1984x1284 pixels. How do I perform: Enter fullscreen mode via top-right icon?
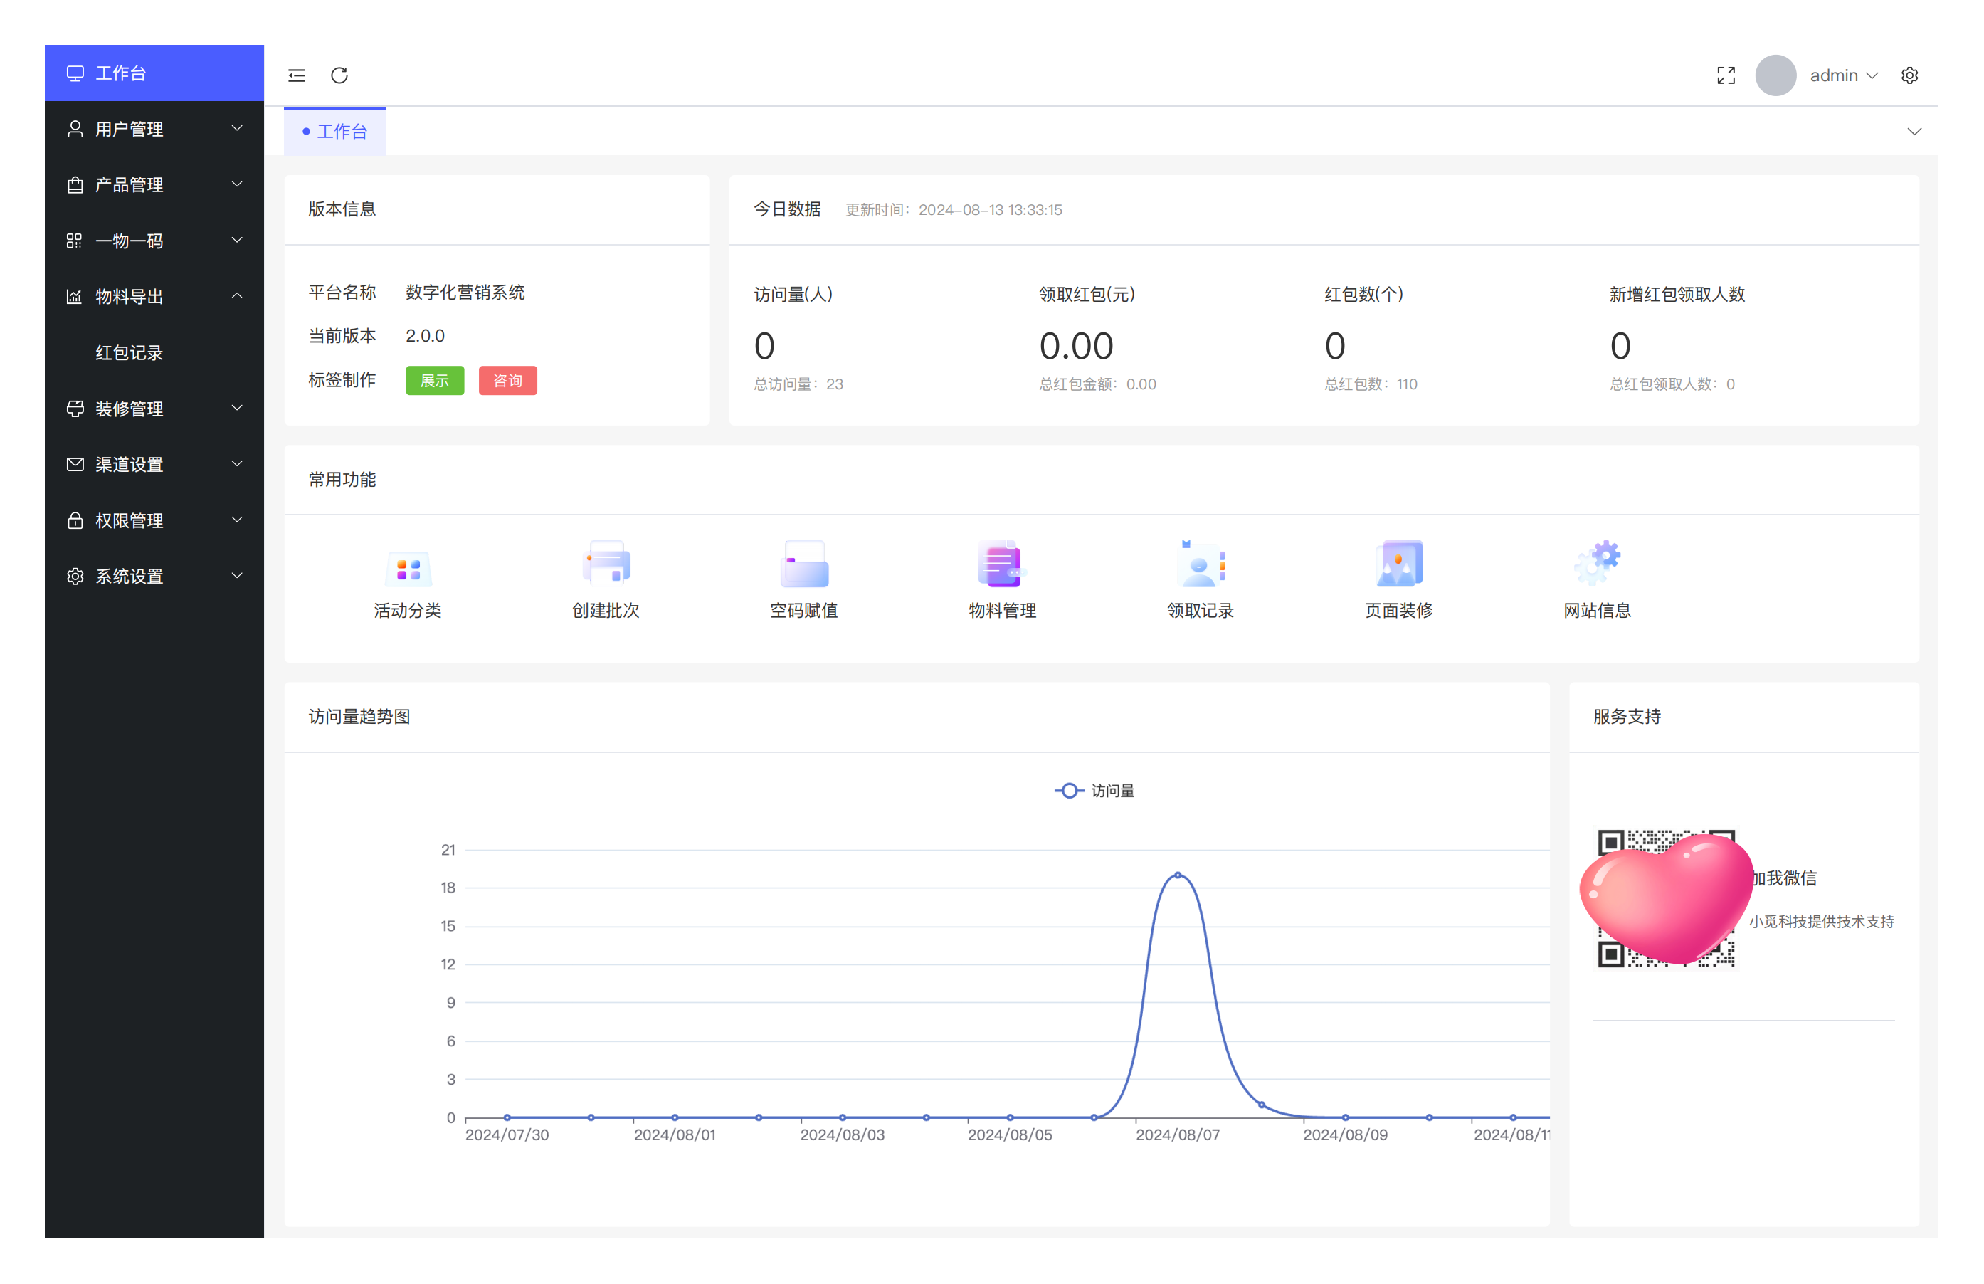point(1726,76)
